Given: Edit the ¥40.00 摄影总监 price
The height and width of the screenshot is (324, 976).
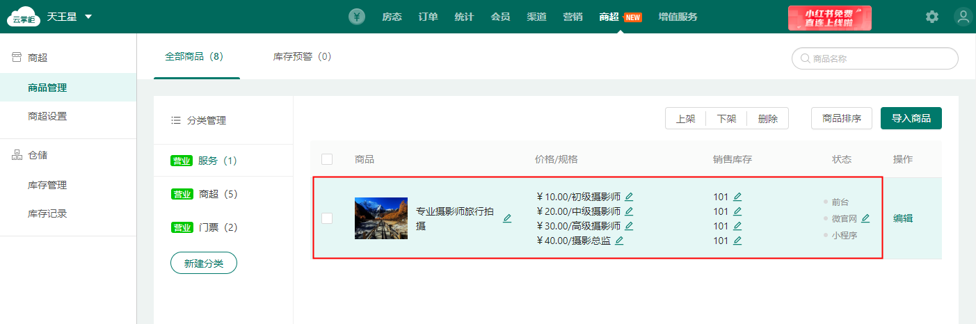Looking at the screenshot, I should [619, 241].
